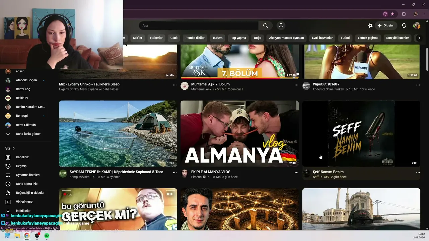The width and height of the screenshot is (429, 241).
Task: Play the ALMANYA vlog thumbnail
Action: click(240, 134)
